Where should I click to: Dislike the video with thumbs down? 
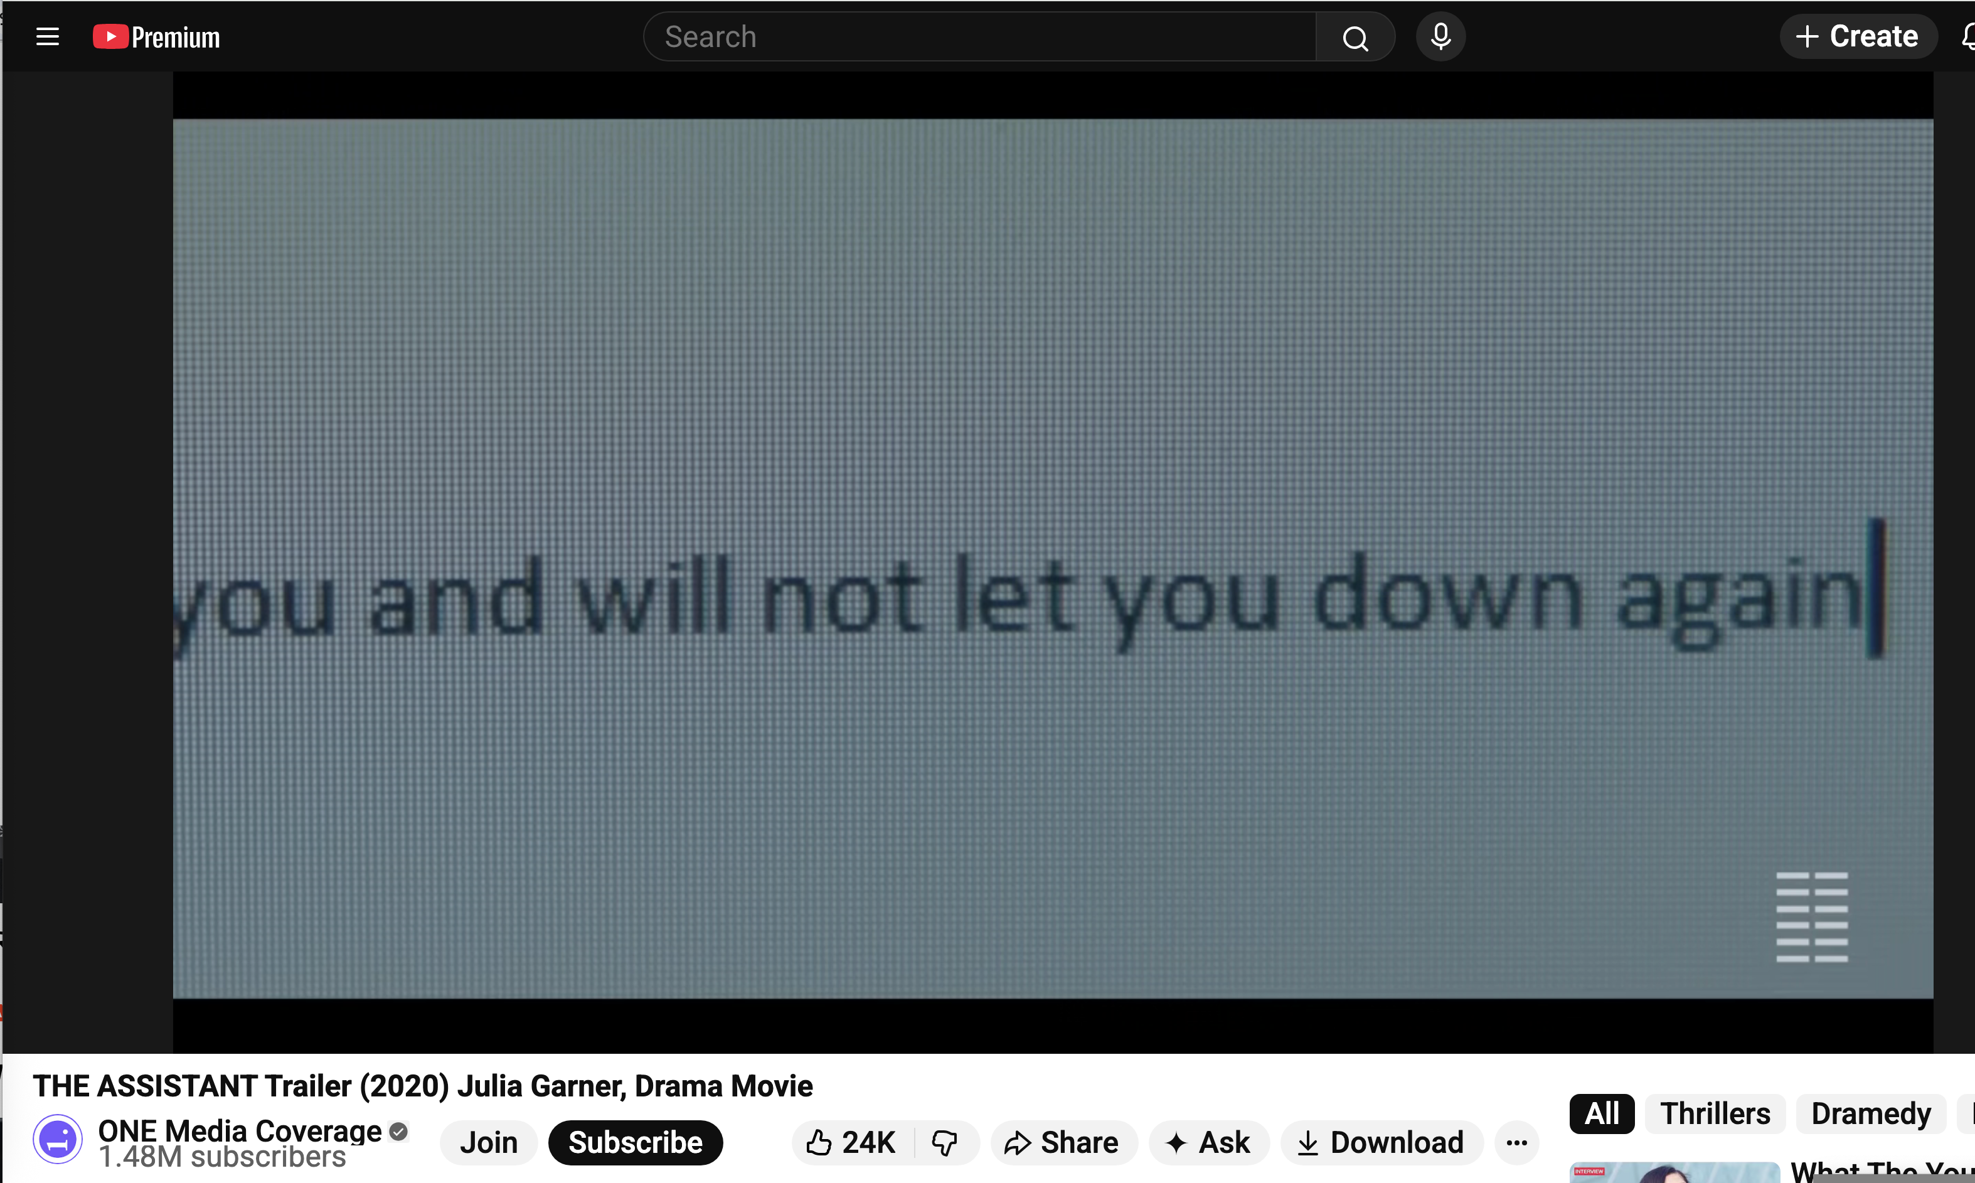pos(945,1142)
